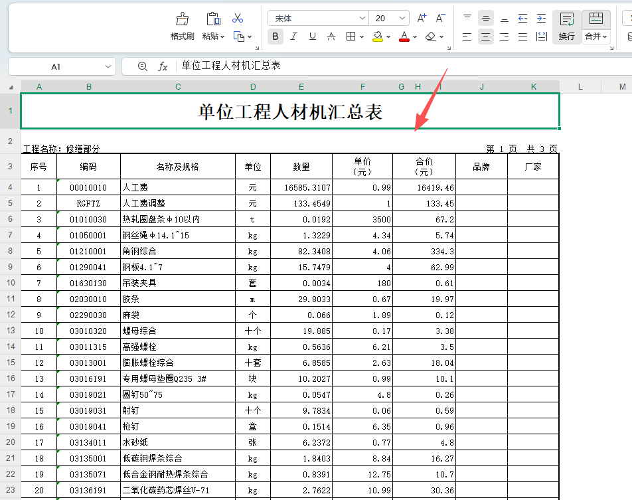Select row 10 header
The image size is (632, 500).
[11, 283]
